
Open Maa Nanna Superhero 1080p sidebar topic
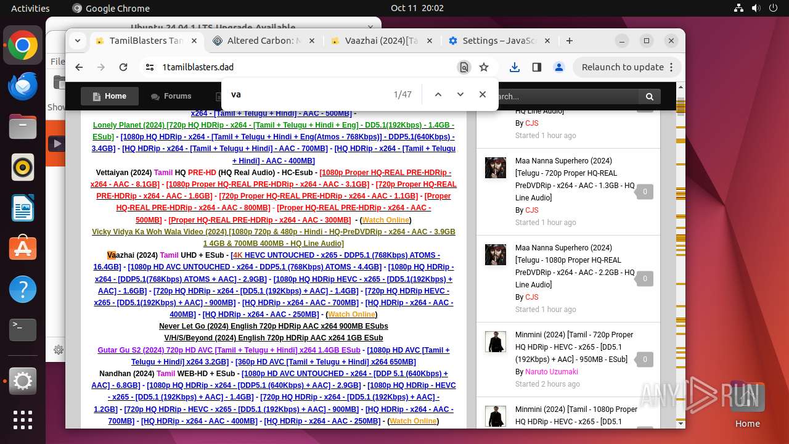click(574, 266)
